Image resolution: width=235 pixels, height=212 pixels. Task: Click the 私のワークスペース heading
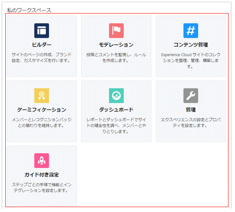pyautogui.click(x=29, y=10)
